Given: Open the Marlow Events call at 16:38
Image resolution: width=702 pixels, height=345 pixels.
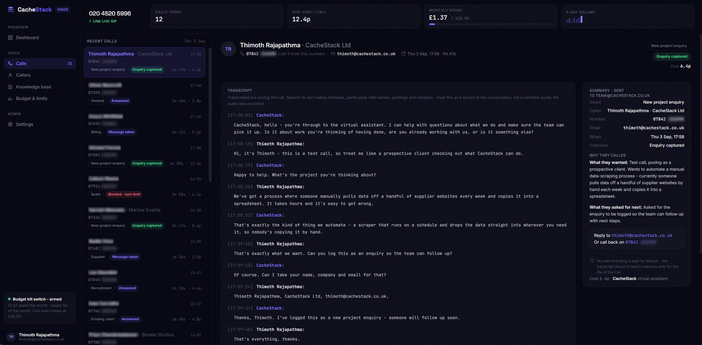Looking at the screenshot, I should (145, 218).
